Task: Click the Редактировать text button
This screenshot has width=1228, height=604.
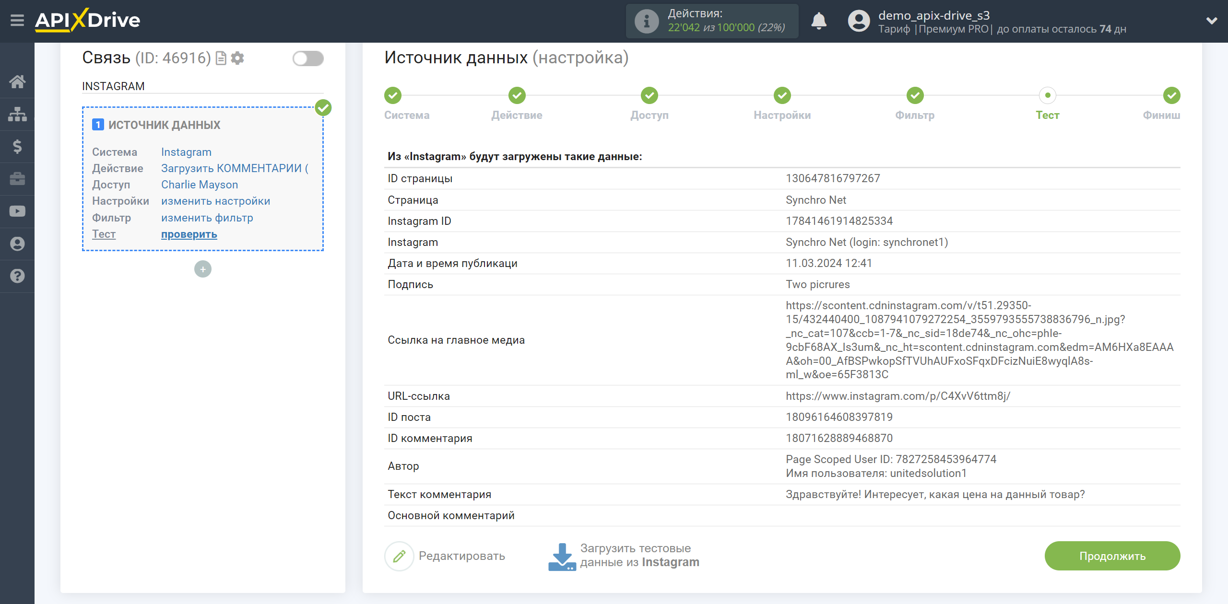Action: (x=461, y=556)
